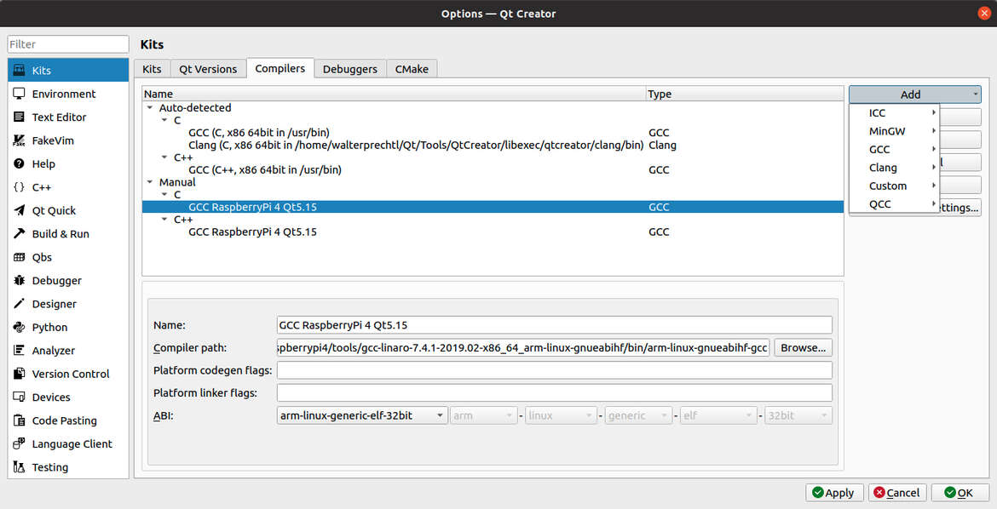Select GCC RaspberryPi 4 Qt5.15 under Manual C++
Viewport: 997px width, 509px height.
tap(493, 232)
